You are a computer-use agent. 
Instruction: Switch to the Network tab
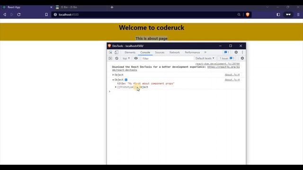click(175, 52)
